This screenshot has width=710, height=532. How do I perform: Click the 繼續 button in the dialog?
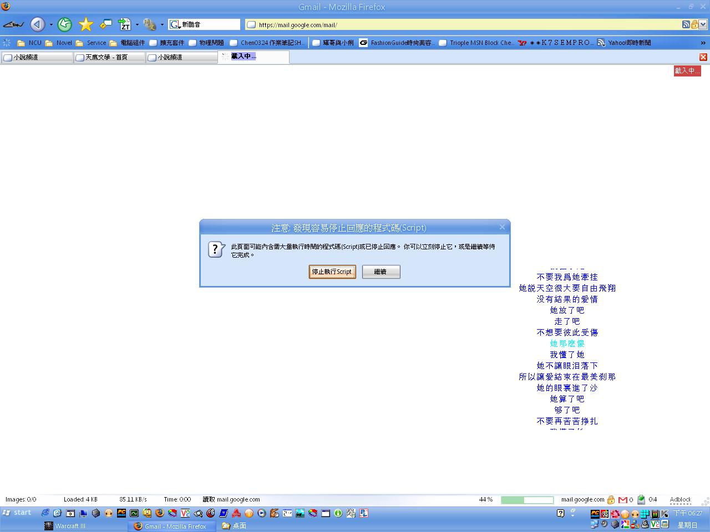(381, 272)
